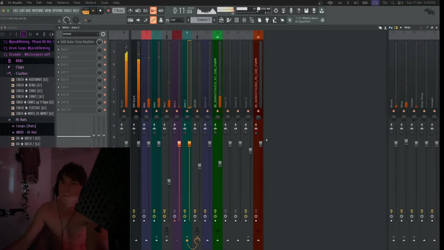This screenshot has height=250, width=444.
Task: Select mixer track 18 red header
Action: (x=258, y=35)
